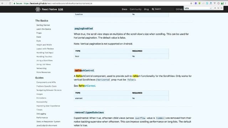Open Platform Specific Code in sidebar
Viewport: 228px width, 128px height.
46,86
